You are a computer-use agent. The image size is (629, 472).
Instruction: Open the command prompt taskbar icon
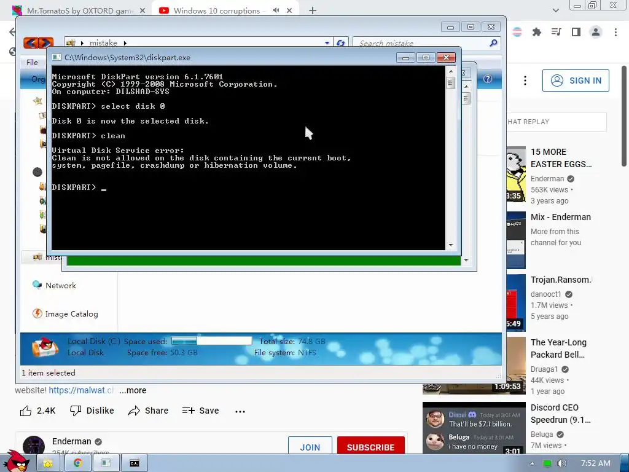tap(135, 463)
